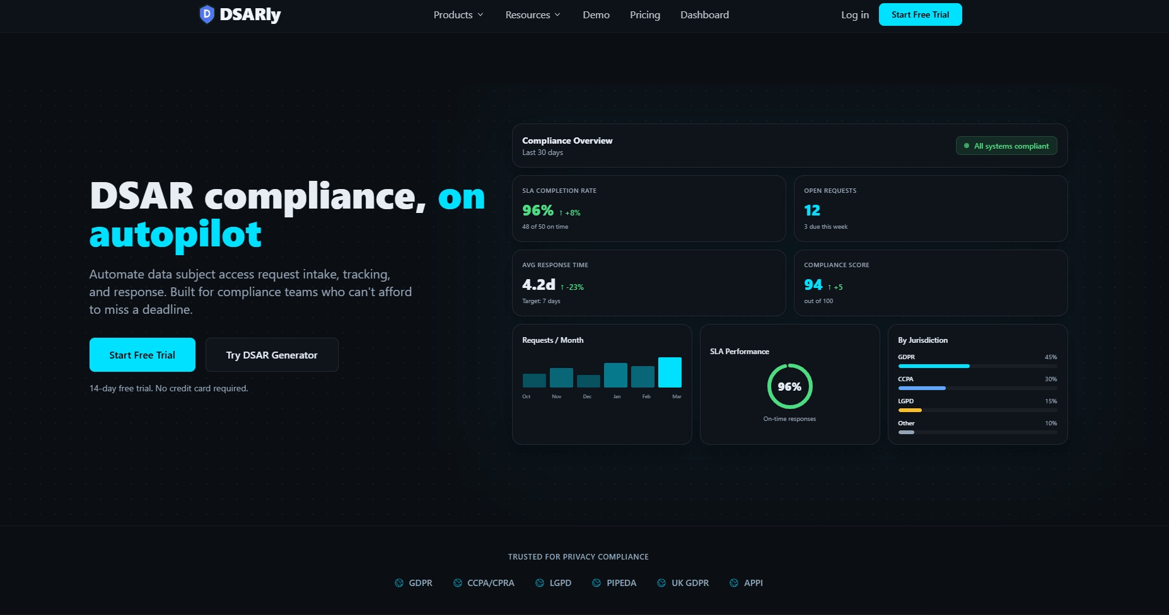Screen dimensions: 1169x615
Task: Toggle the All systems compliant badge
Action: coord(1006,146)
